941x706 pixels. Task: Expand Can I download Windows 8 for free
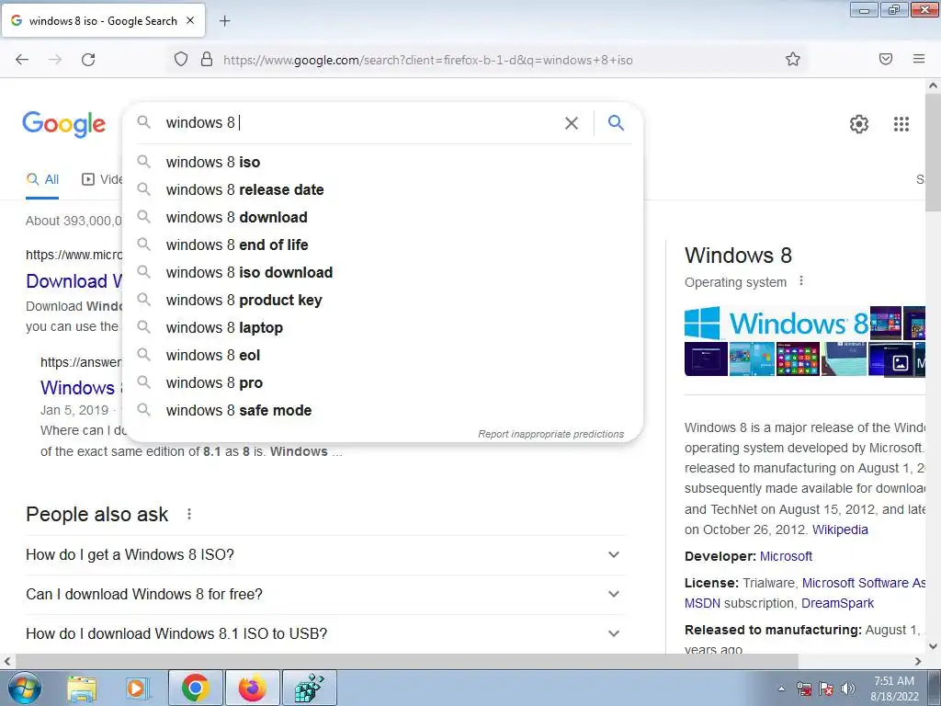(326, 595)
